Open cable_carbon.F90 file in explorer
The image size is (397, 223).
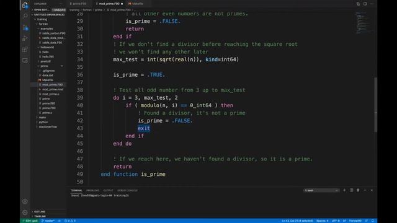[53, 33]
